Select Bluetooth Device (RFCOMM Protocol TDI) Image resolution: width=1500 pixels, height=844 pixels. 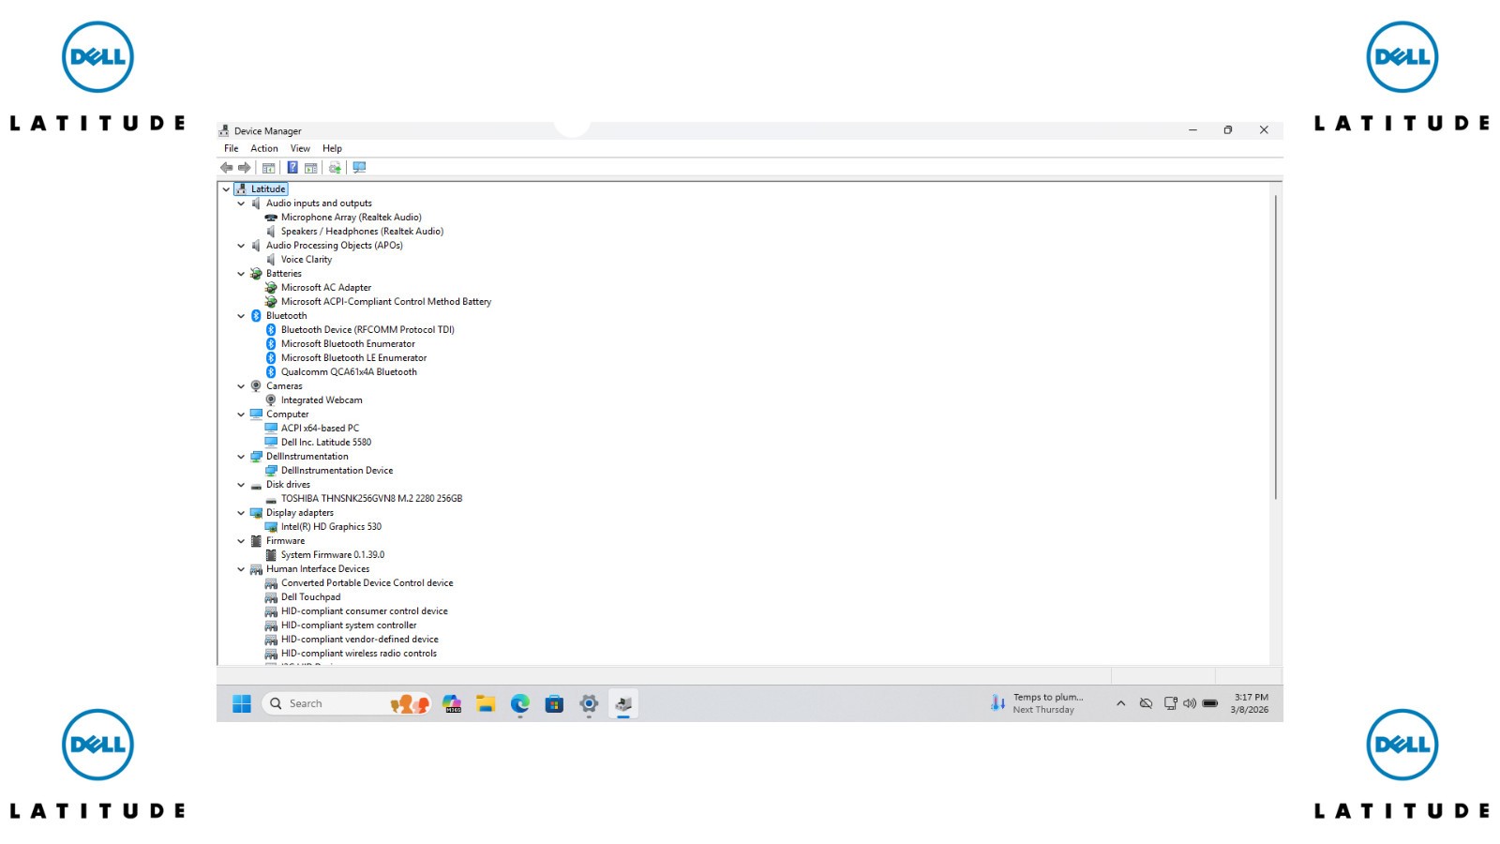367,330
